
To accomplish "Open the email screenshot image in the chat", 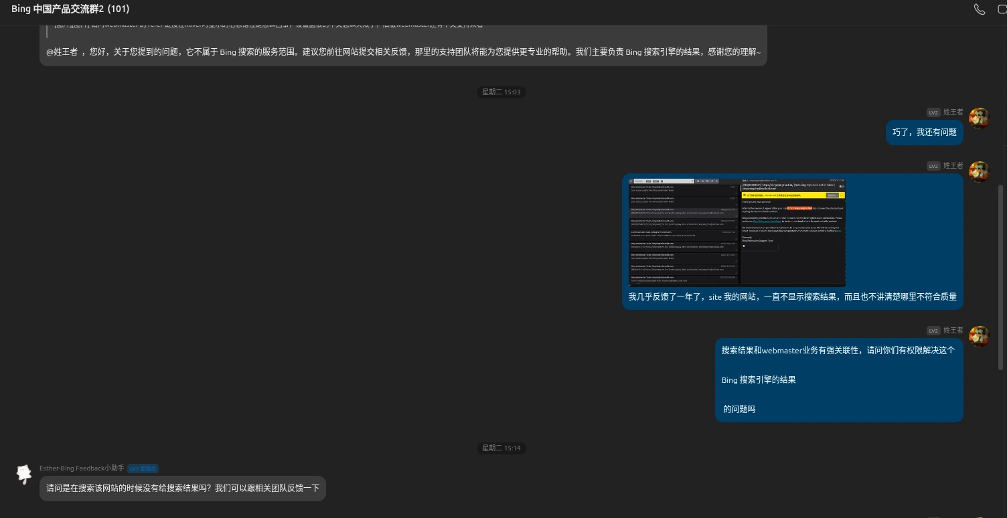I will point(737,232).
